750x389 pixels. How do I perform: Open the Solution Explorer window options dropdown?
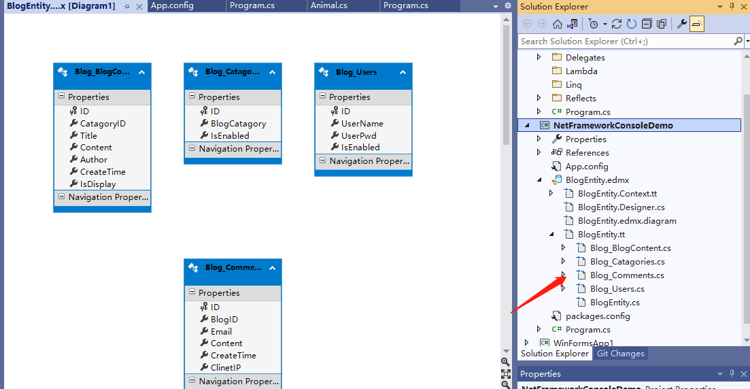coord(720,6)
